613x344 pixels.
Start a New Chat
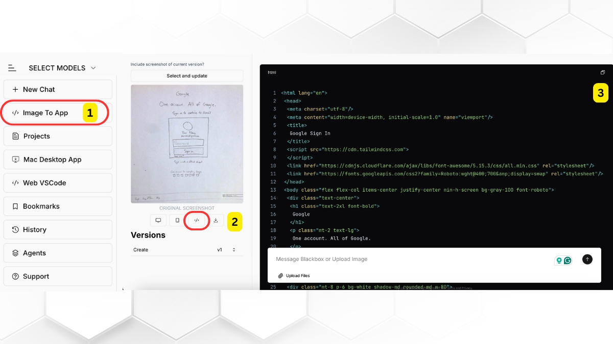[x=58, y=89]
